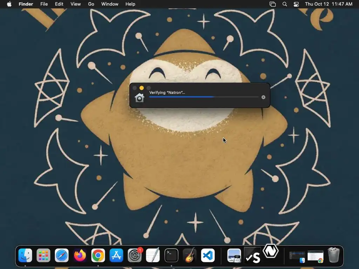Cancel verifying Natron
The width and height of the screenshot is (359, 269).
[264, 97]
